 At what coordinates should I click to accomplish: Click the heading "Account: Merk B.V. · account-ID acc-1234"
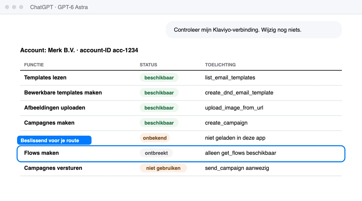point(79,50)
